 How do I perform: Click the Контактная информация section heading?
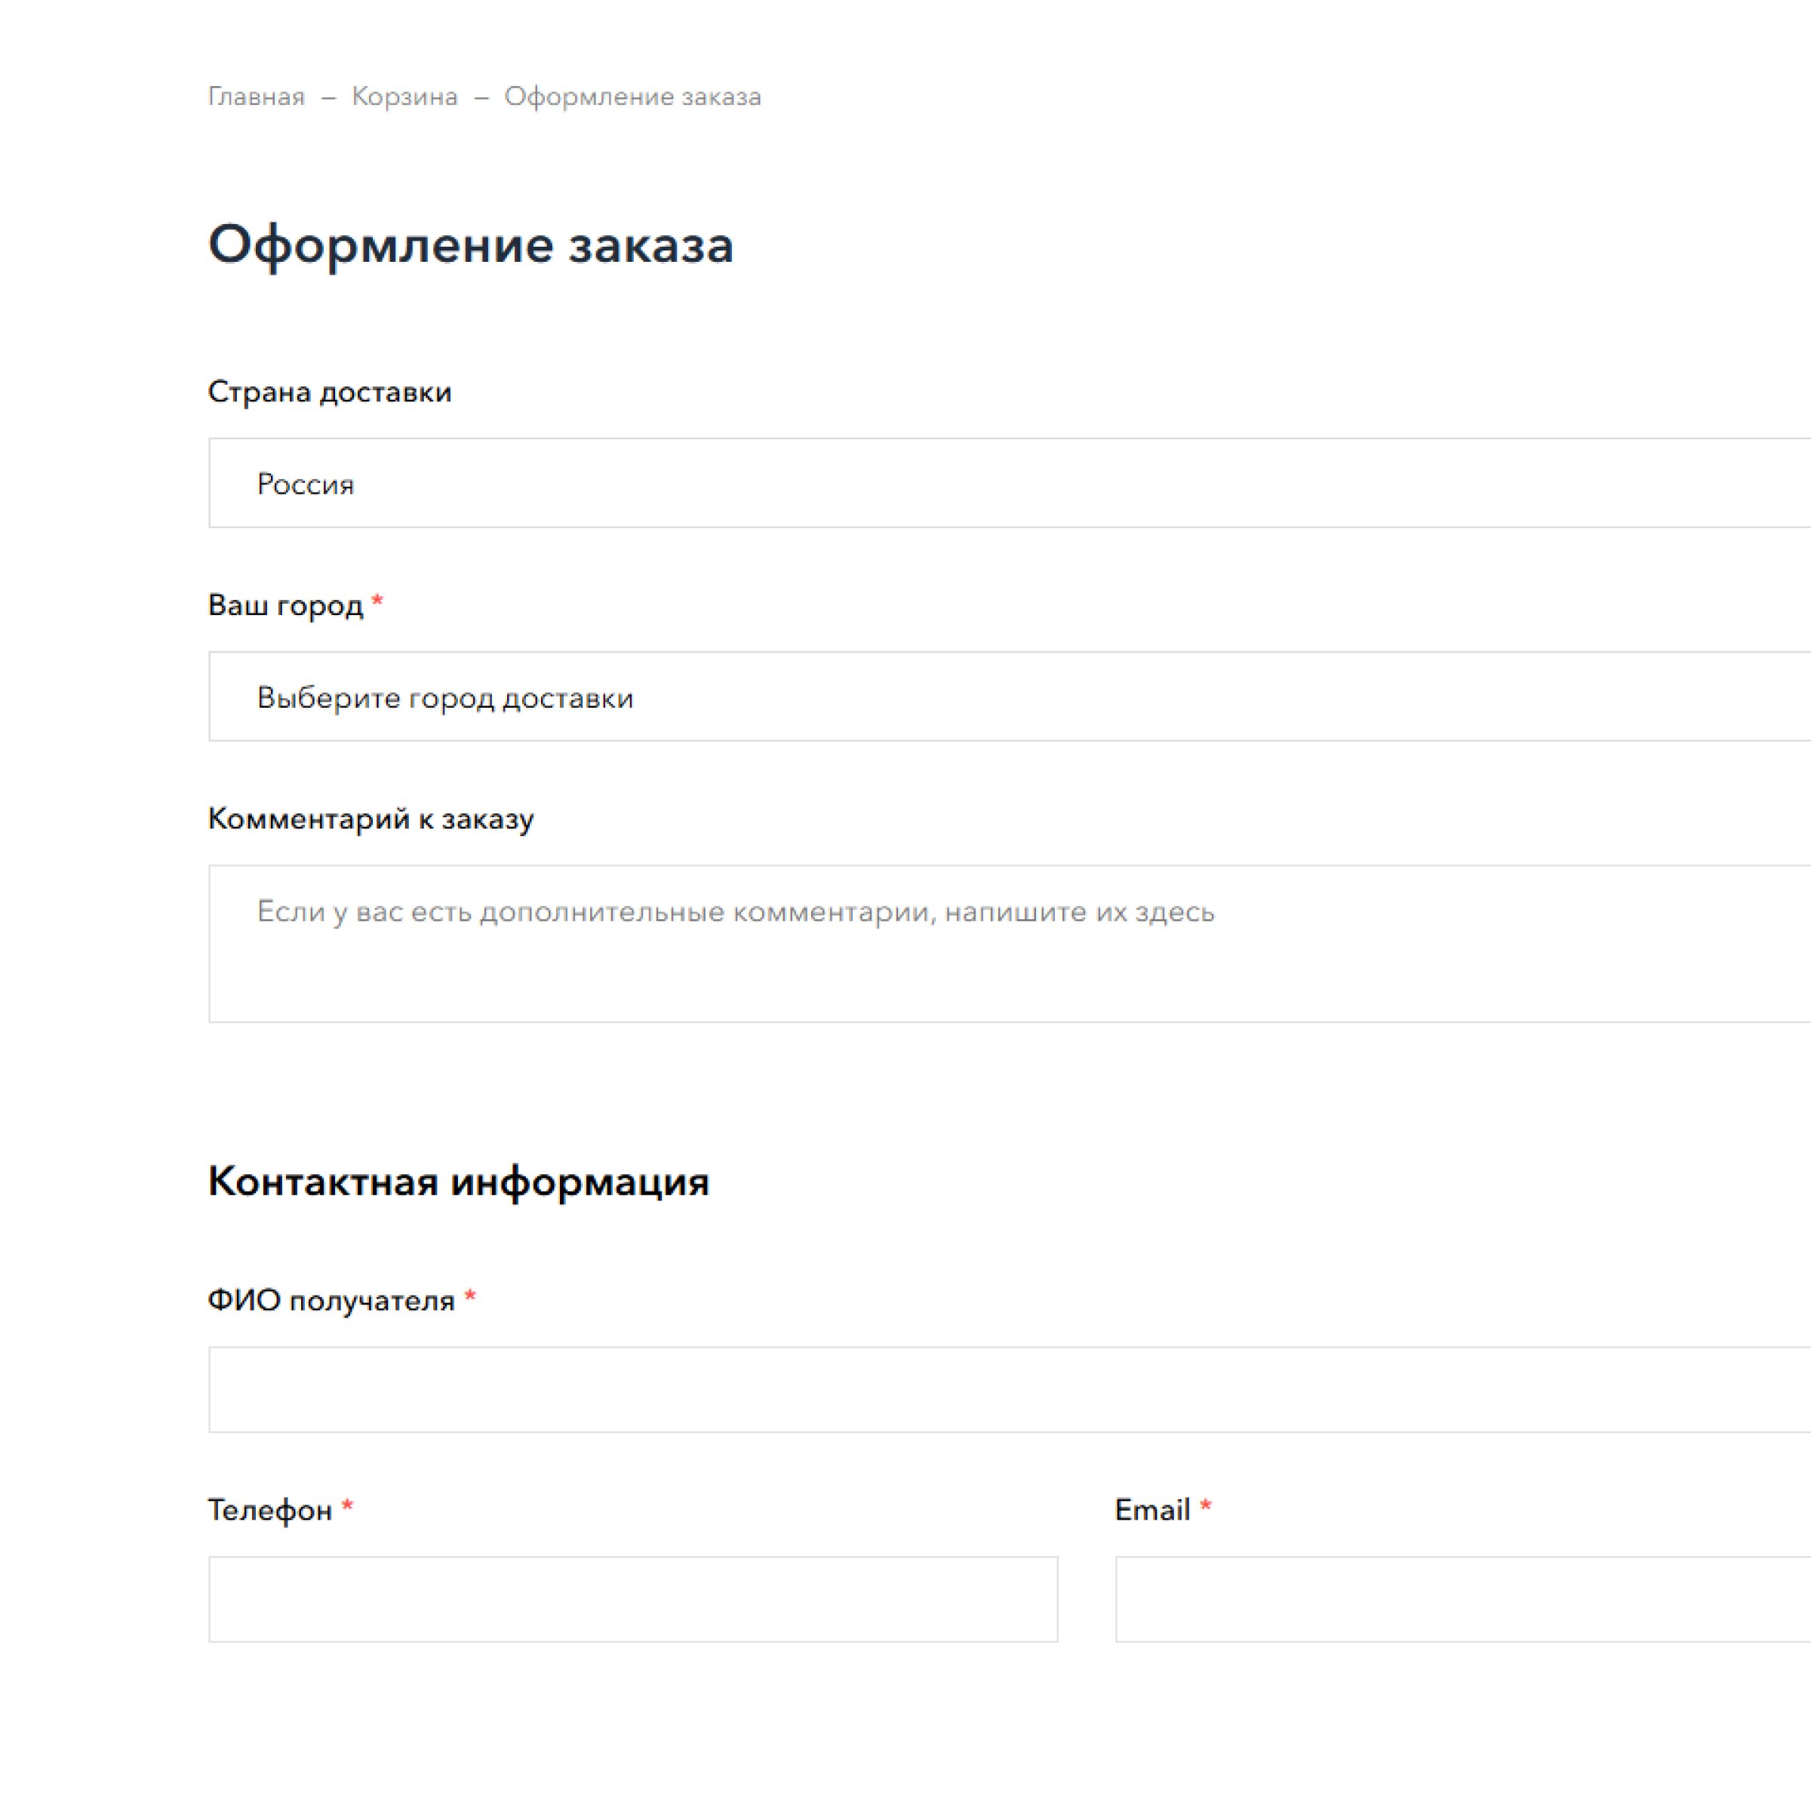[457, 1181]
